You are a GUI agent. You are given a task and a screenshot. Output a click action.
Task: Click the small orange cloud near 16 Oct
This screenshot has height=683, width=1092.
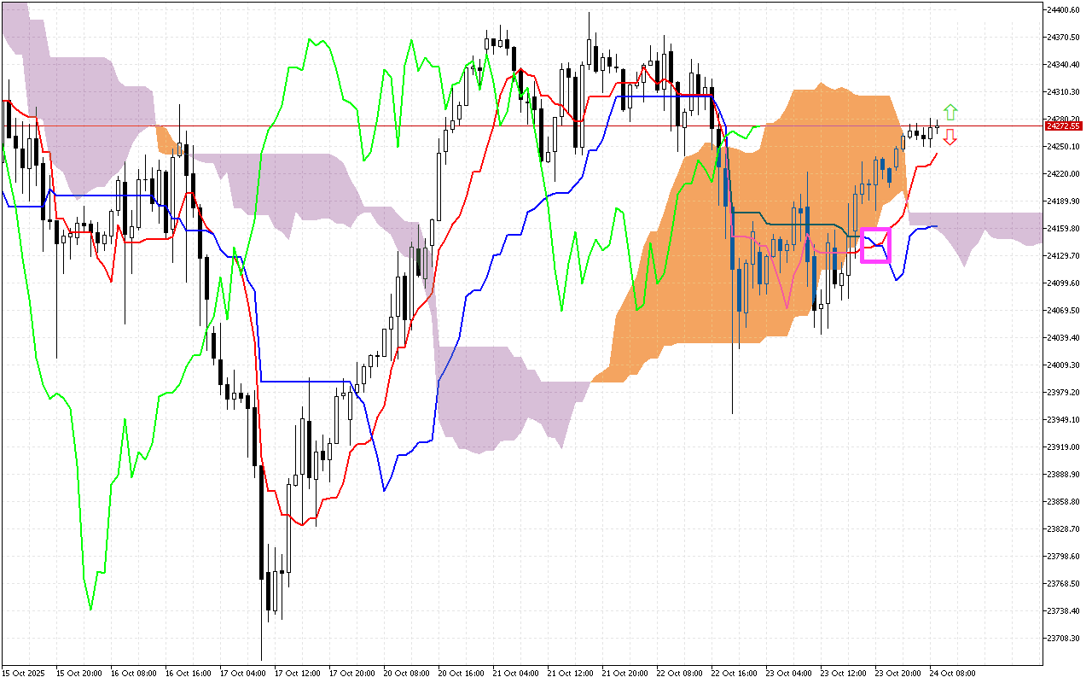[165, 138]
